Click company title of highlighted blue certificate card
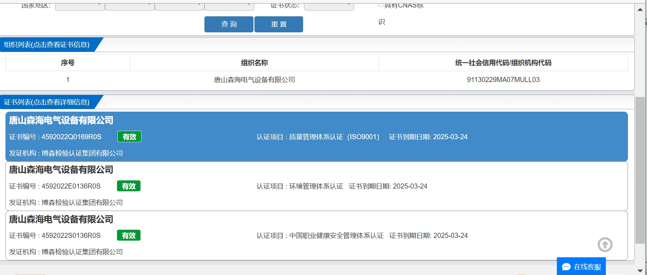The image size is (647, 275). coord(61,120)
